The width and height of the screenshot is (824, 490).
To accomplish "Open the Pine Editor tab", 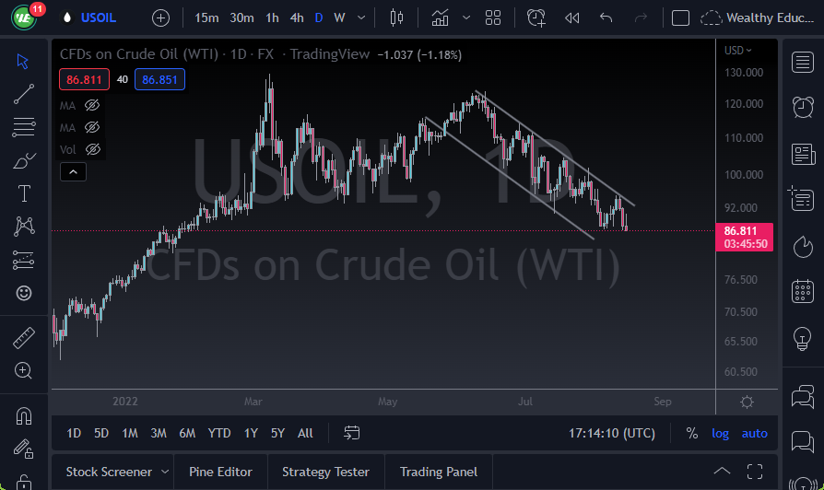I will [220, 472].
